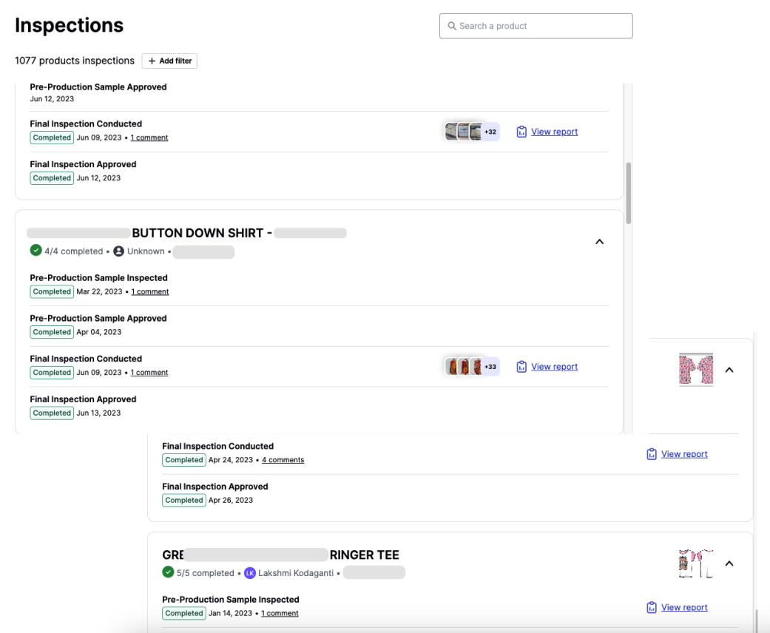Collapse the RINGER TEE card
This screenshot has height=633, width=770.
tap(729, 563)
